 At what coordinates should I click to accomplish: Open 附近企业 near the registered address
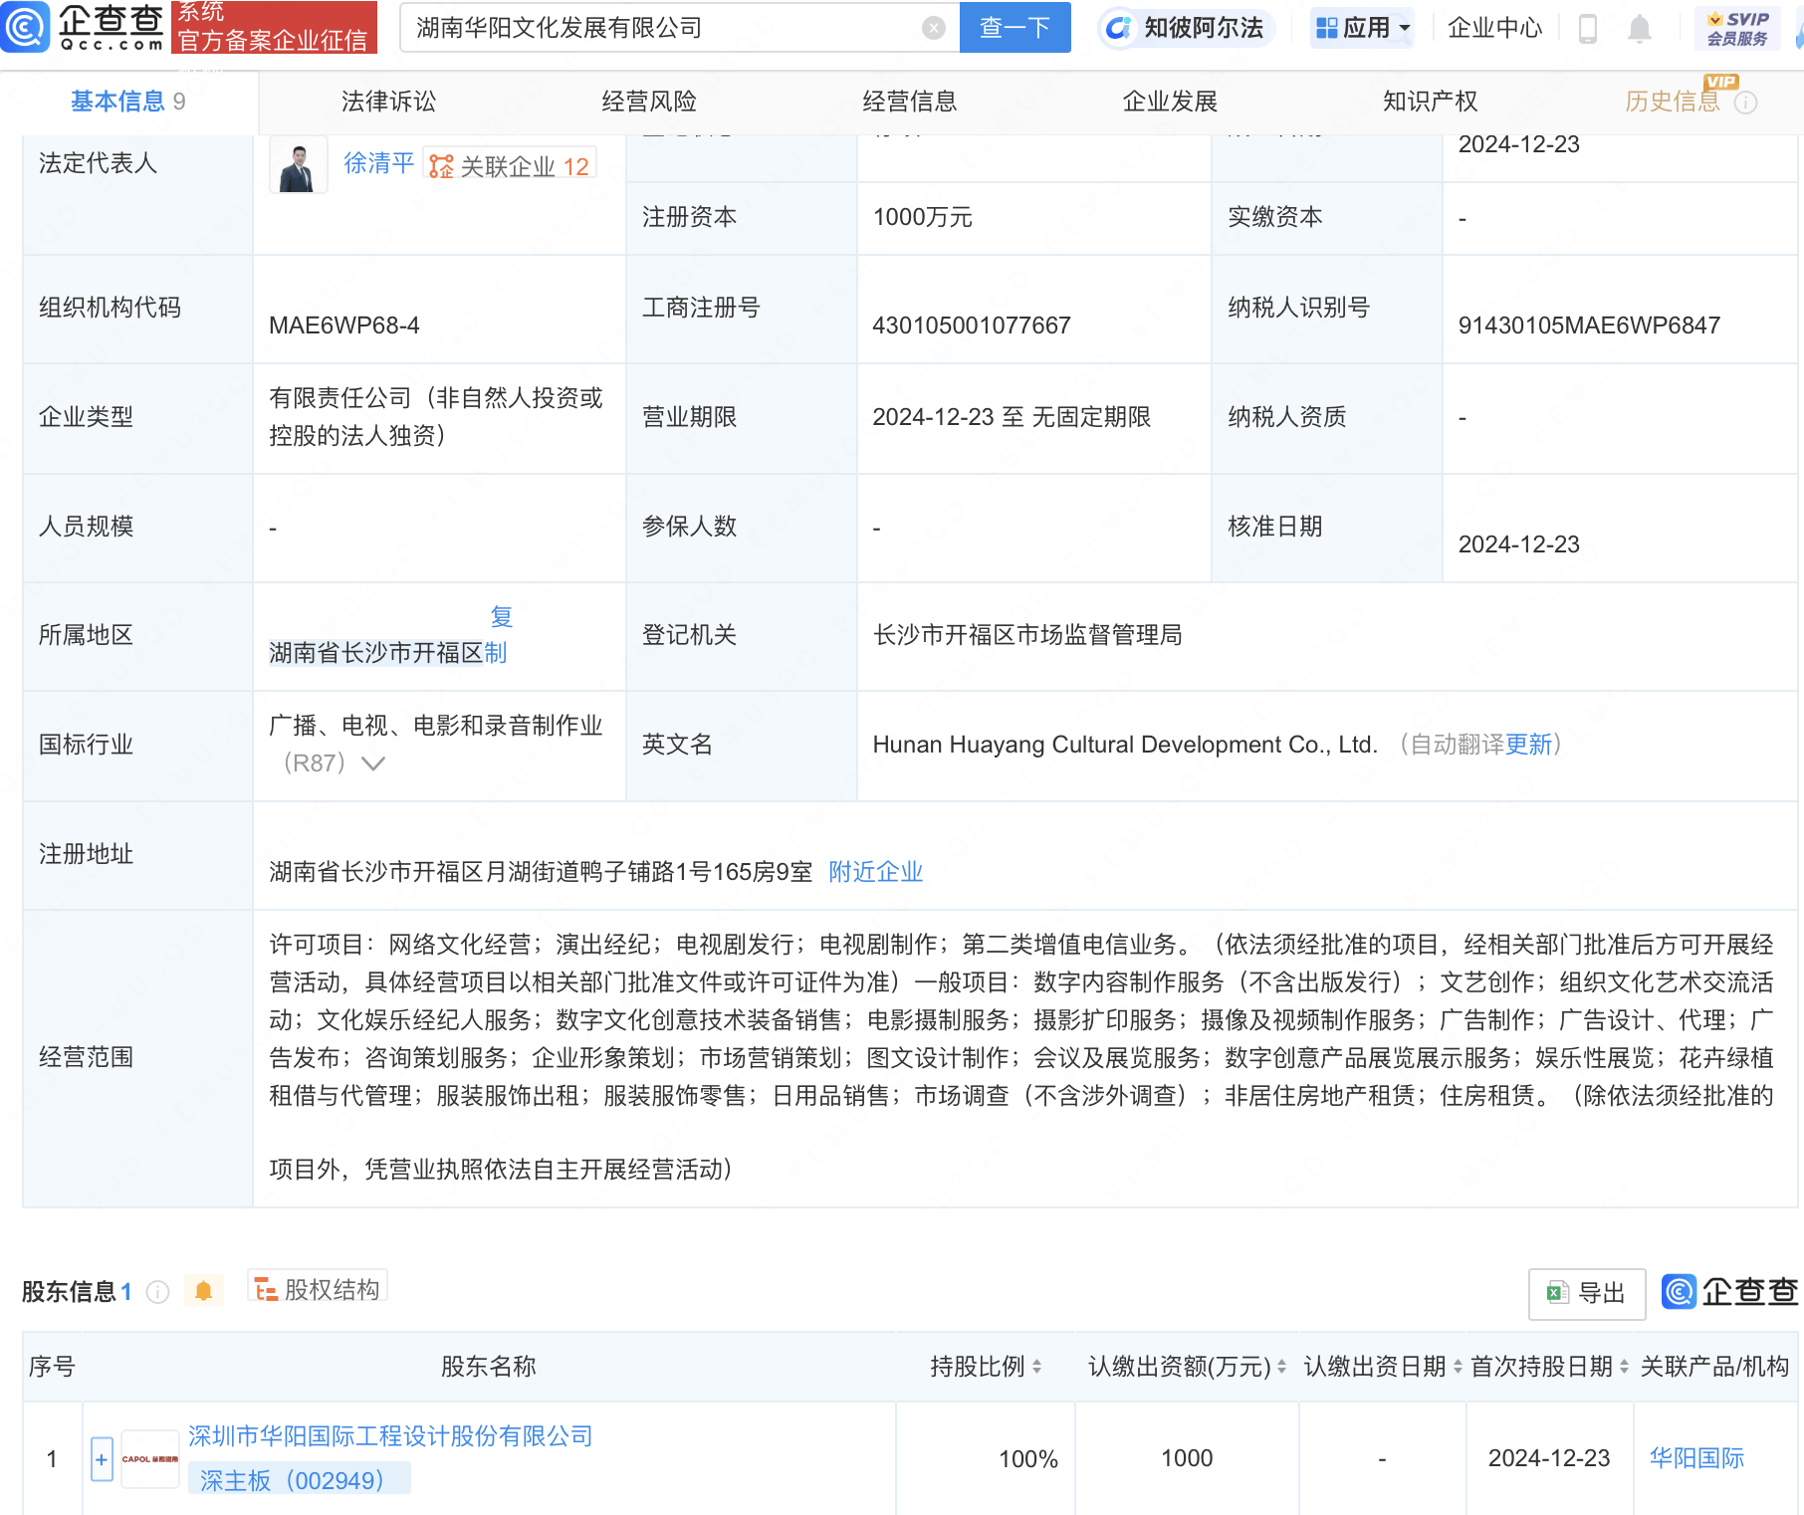(876, 872)
